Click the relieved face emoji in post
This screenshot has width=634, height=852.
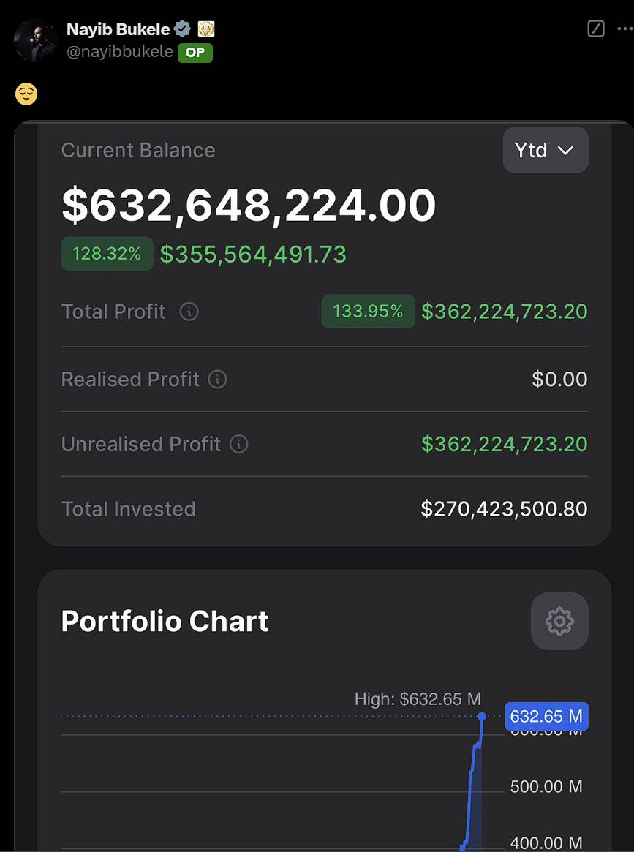coord(26,94)
